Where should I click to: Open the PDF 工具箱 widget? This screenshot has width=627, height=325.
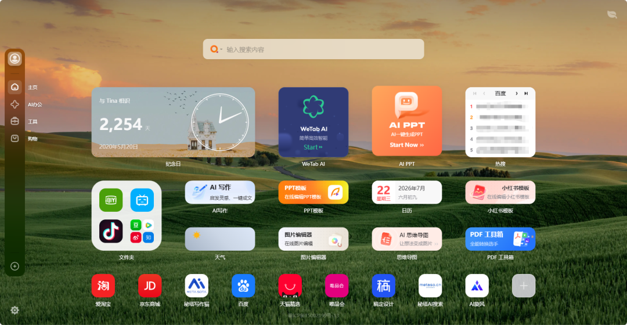[x=500, y=239]
